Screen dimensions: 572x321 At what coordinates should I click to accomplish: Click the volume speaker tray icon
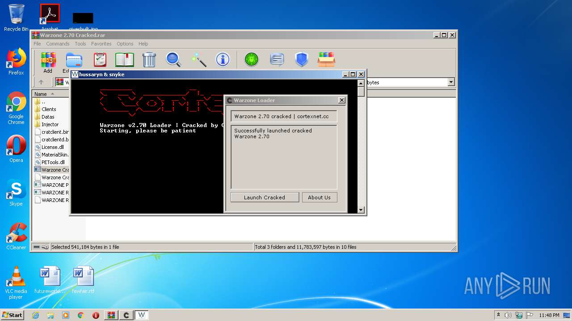508,315
